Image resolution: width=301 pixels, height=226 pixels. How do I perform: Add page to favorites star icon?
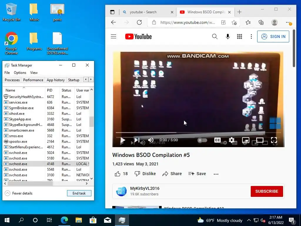pyautogui.click(x=234, y=22)
